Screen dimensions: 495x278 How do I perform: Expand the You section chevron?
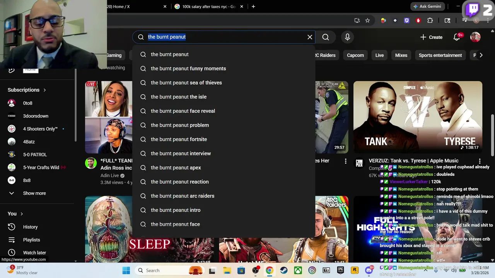(22, 214)
